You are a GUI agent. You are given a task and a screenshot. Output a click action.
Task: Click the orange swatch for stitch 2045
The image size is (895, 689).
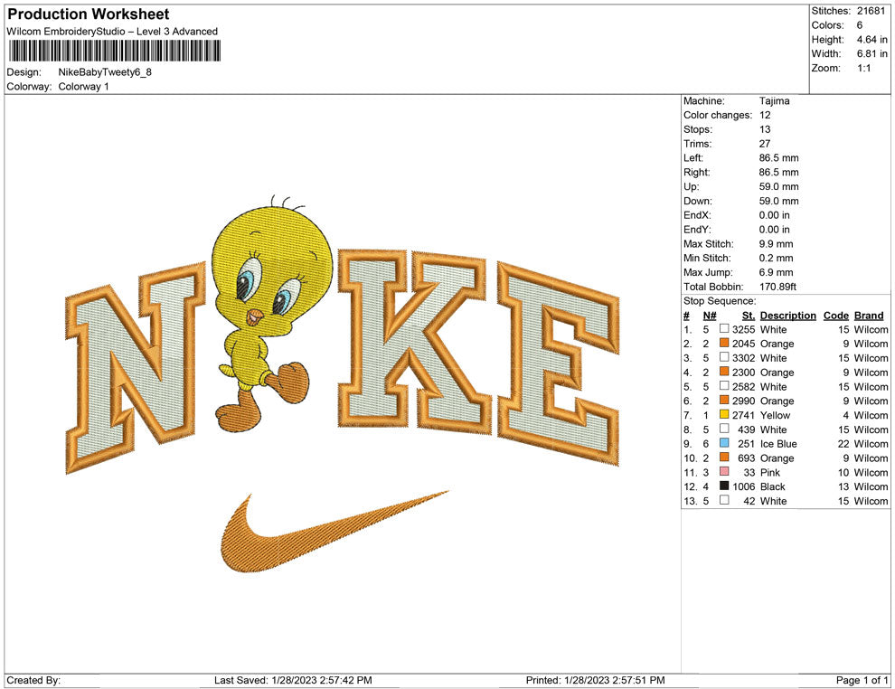point(724,343)
